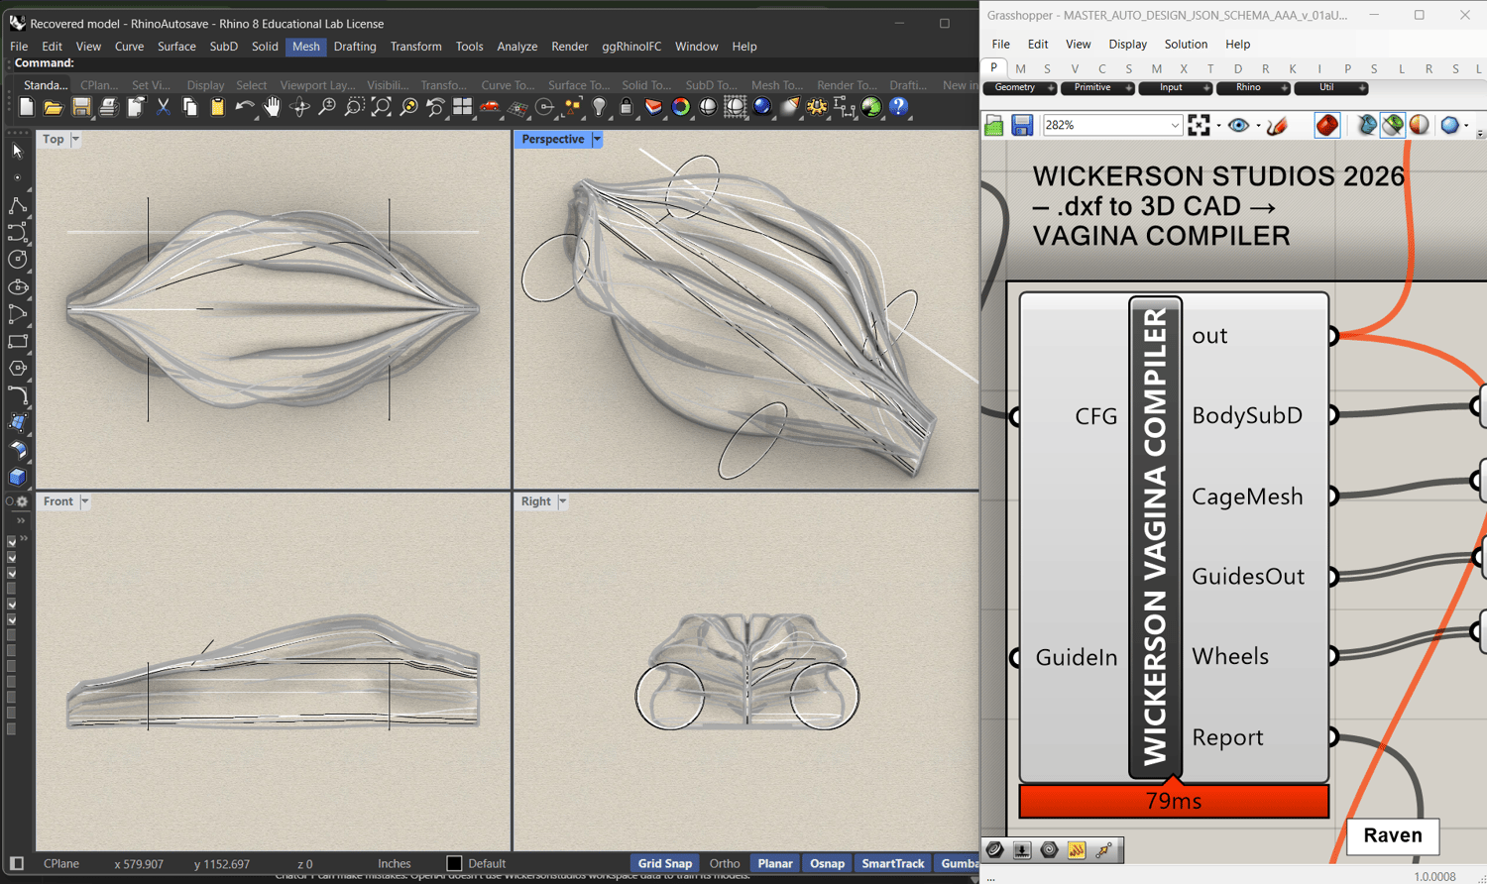Open the SubD menu in Rhino
The image size is (1487, 884).
(x=223, y=47)
